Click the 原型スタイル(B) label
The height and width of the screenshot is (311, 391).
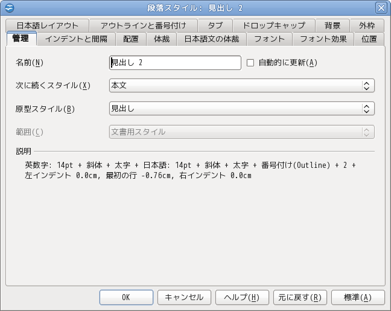[45, 109]
